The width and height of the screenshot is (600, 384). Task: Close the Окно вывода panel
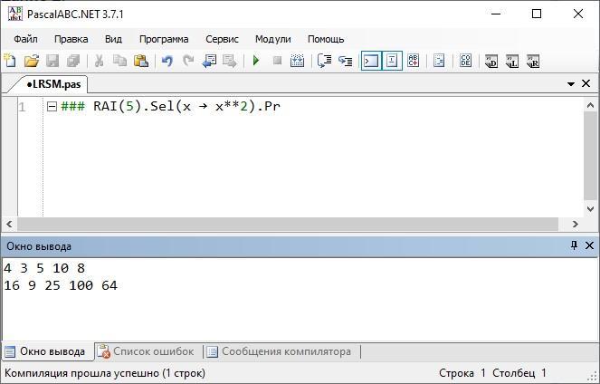pyautogui.click(x=589, y=245)
